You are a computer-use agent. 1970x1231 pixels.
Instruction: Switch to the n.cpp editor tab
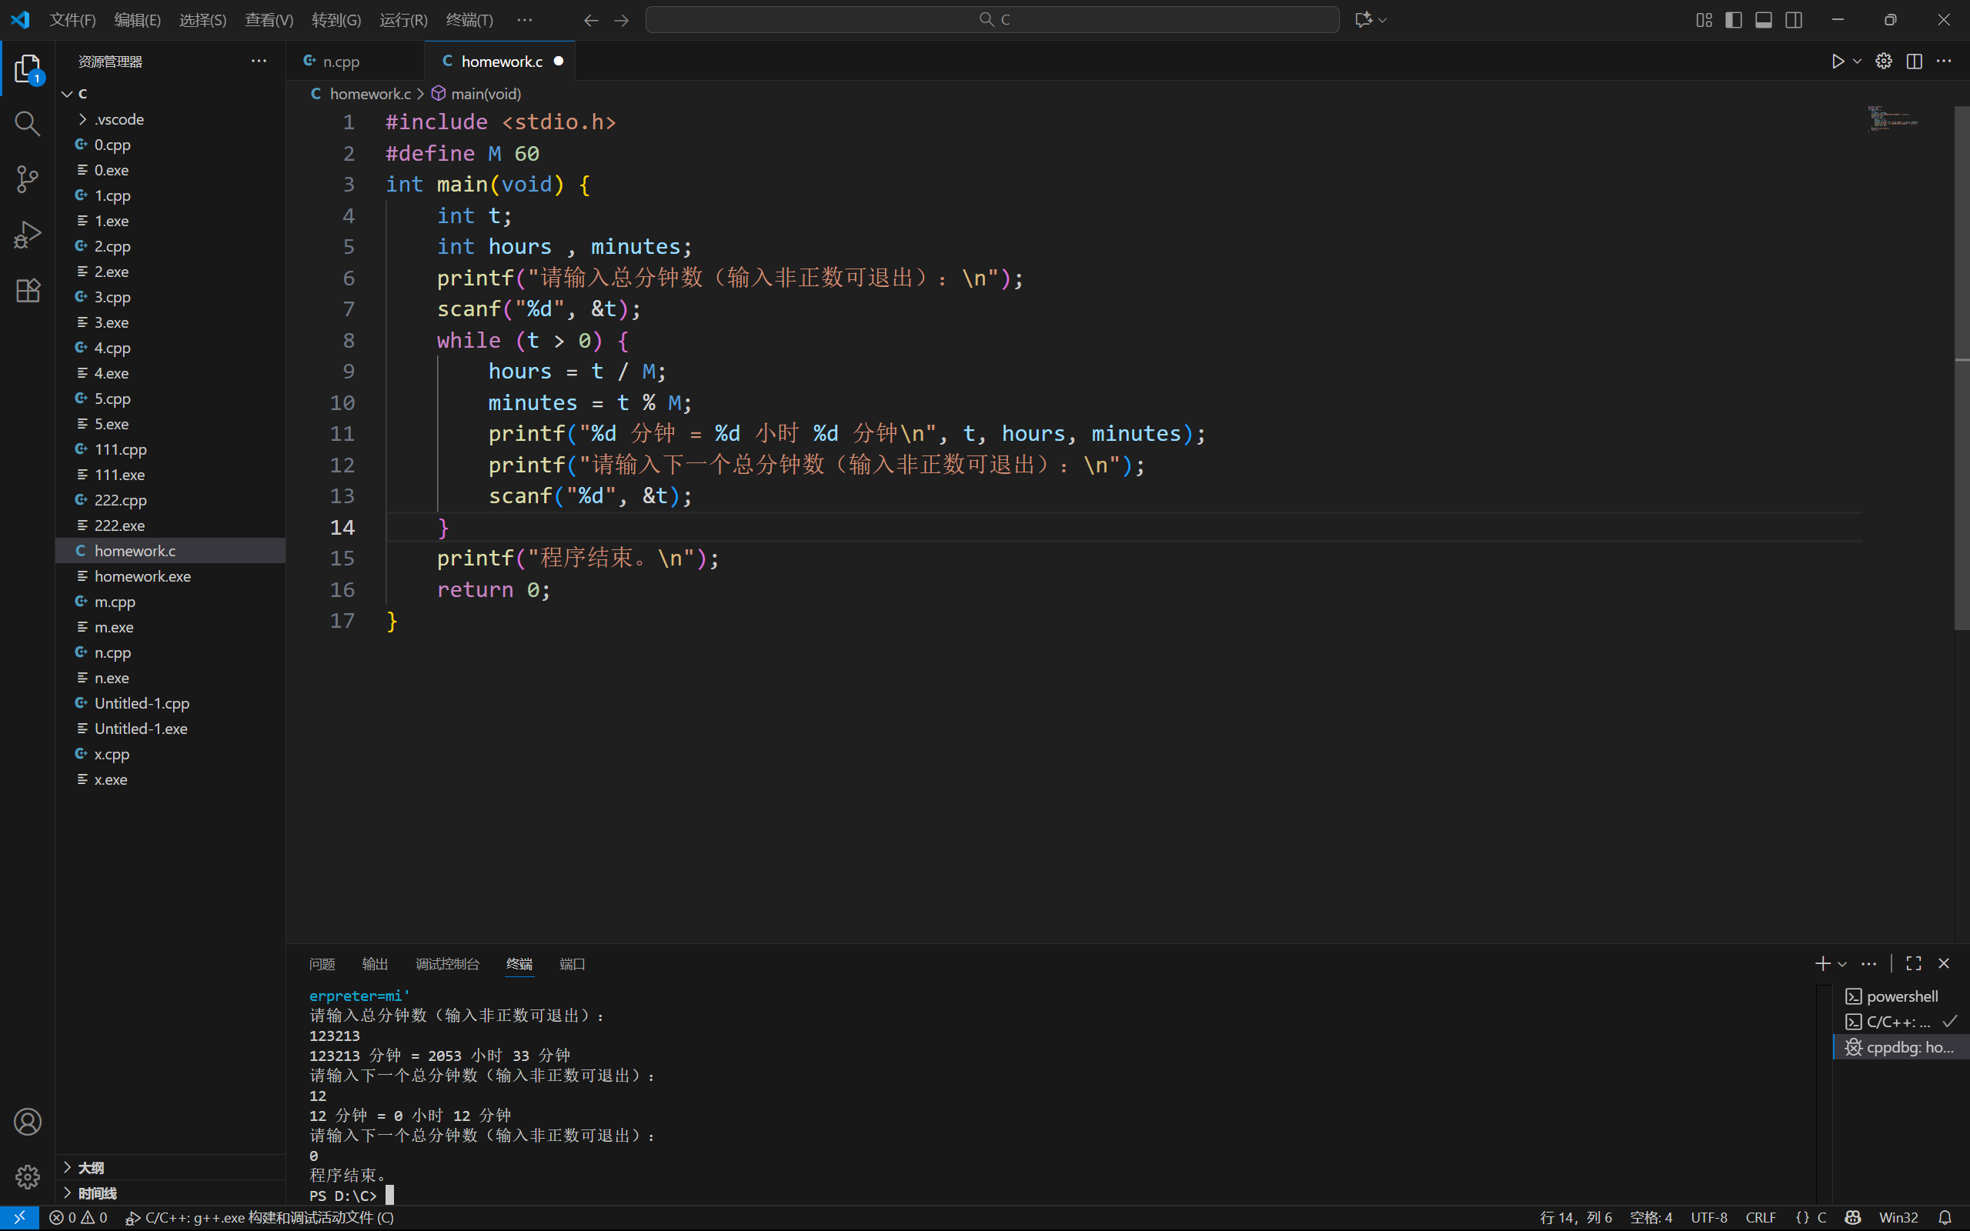340,61
